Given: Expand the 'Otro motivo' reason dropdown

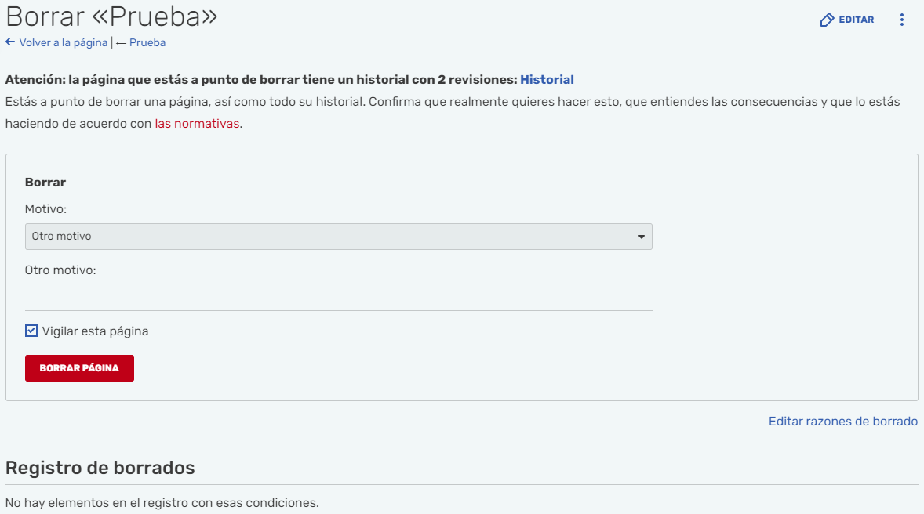Looking at the screenshot, I should tap(338, 237).
